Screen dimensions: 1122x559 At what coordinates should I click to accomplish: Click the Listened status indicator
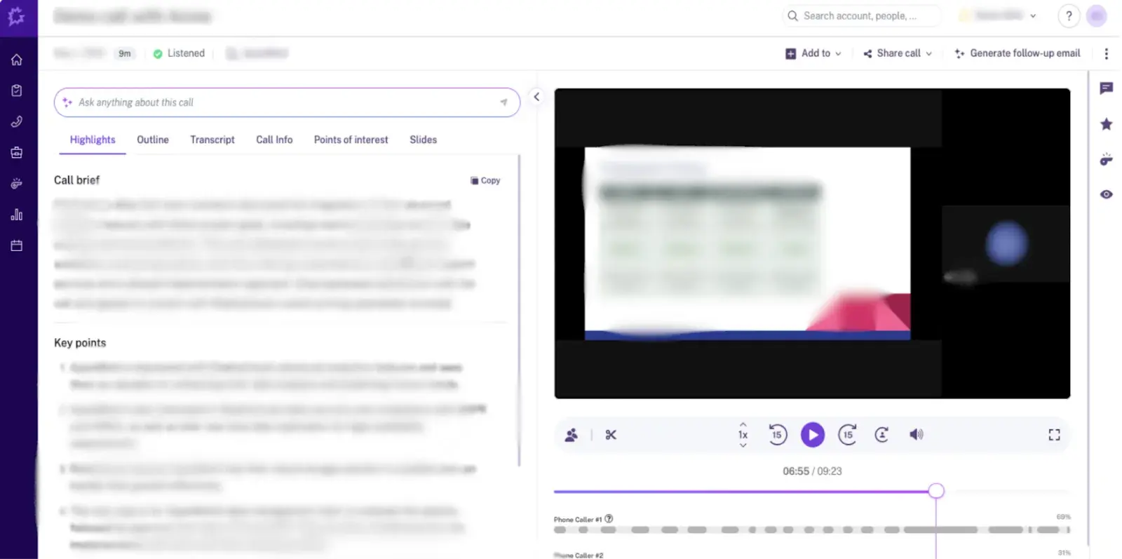click(x=179, y=53)
